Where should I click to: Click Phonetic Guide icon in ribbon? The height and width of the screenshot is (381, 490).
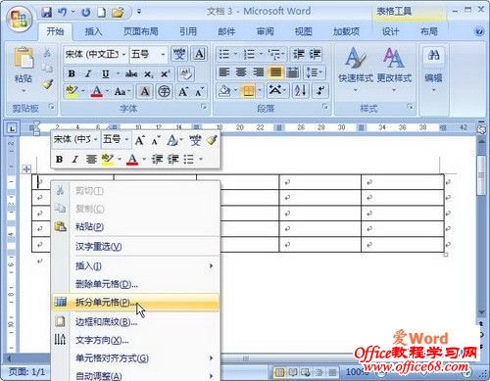tap(179, 54)
